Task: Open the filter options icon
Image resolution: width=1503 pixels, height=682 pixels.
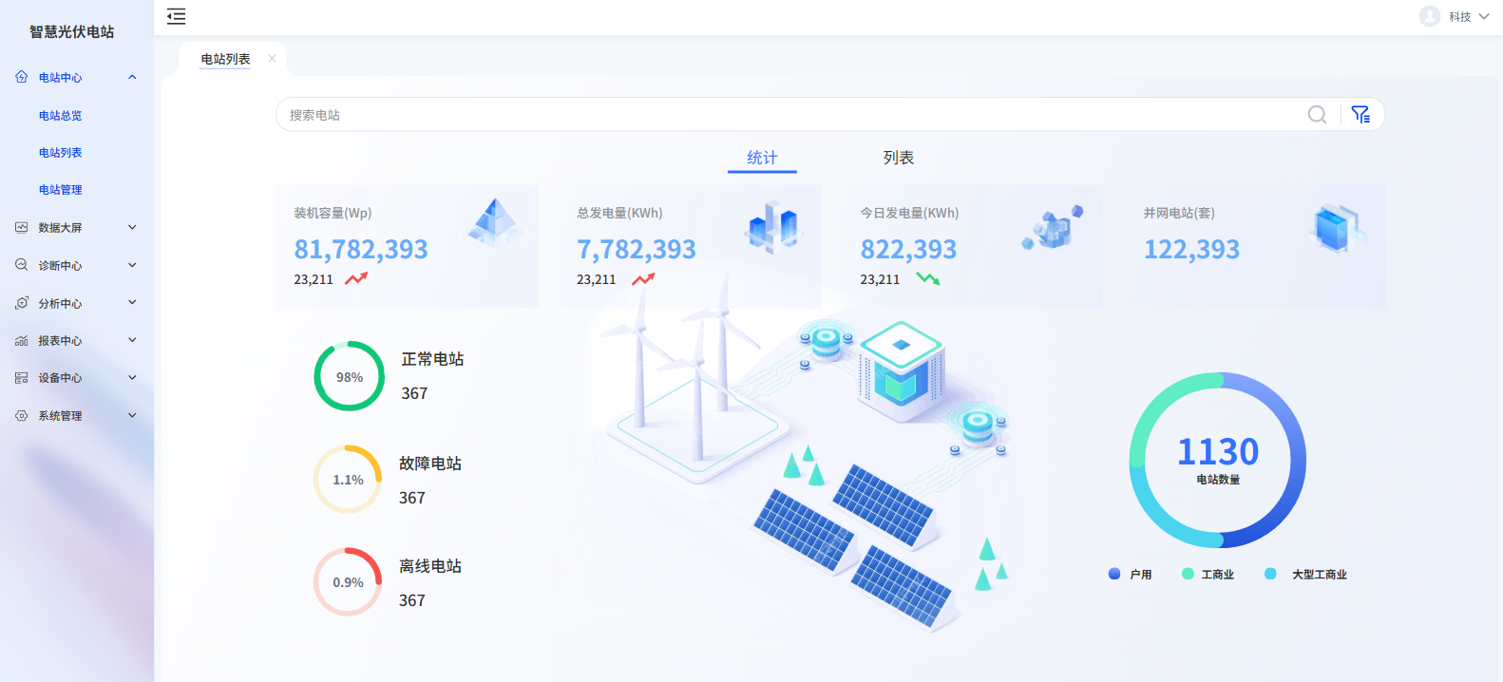Action: 1360,115
